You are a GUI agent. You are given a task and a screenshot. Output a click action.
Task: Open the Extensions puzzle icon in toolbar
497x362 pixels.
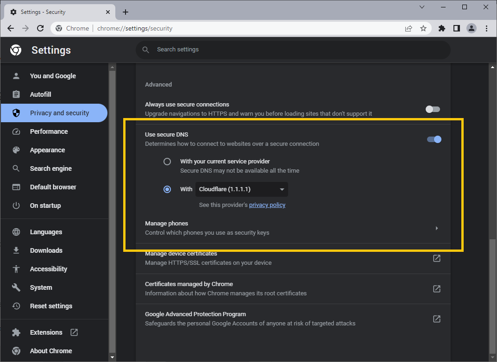point(441,29)
